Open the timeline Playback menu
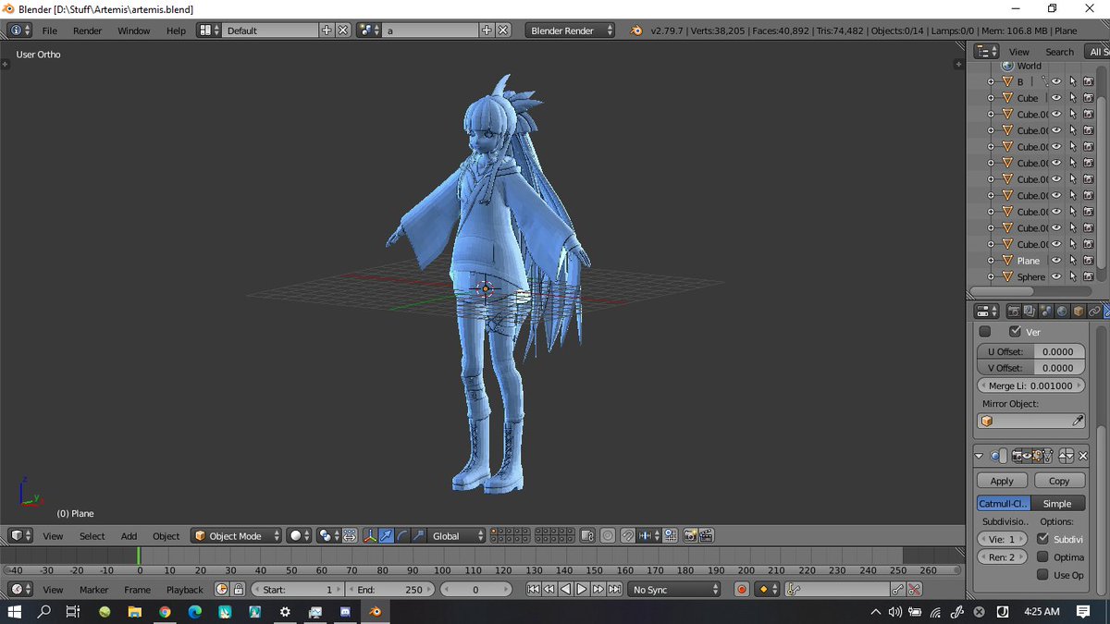 point(184,590)
